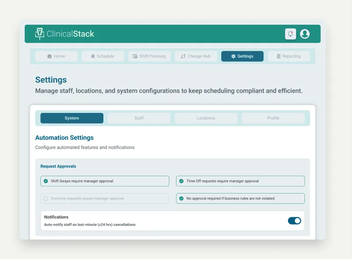The image size is (352, 259).
Task: Uncheck Shift Swaps require manager approval
Action: (46, 181)
